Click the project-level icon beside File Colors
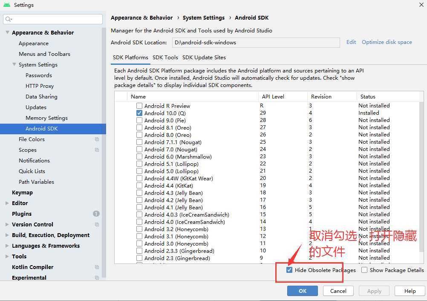The height and width of the screenshot is (301, 427). pyautogui.click(x=97, y=139)
